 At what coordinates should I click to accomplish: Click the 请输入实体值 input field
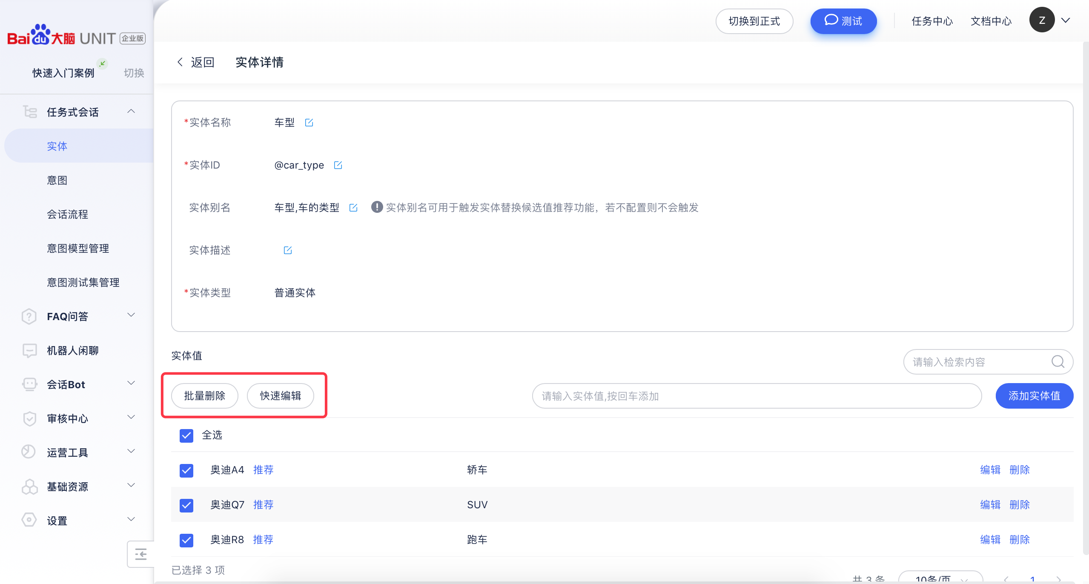point(757,396)
